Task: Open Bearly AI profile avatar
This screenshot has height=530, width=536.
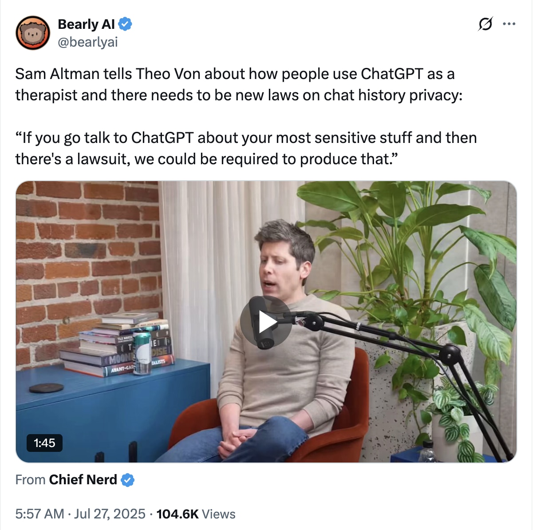Action: (x=33, y=33)
